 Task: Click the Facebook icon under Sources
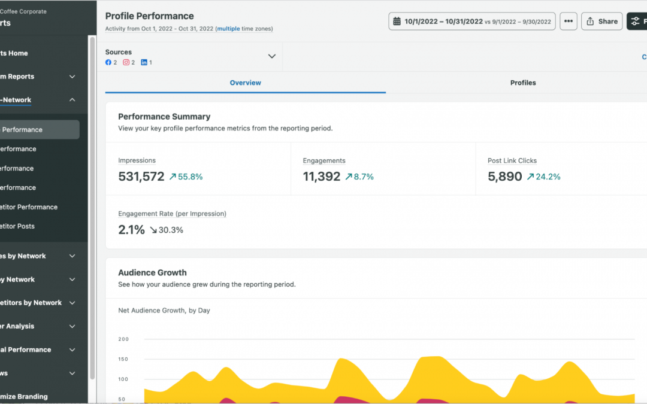pyautogui.click(x=108, y=62)
